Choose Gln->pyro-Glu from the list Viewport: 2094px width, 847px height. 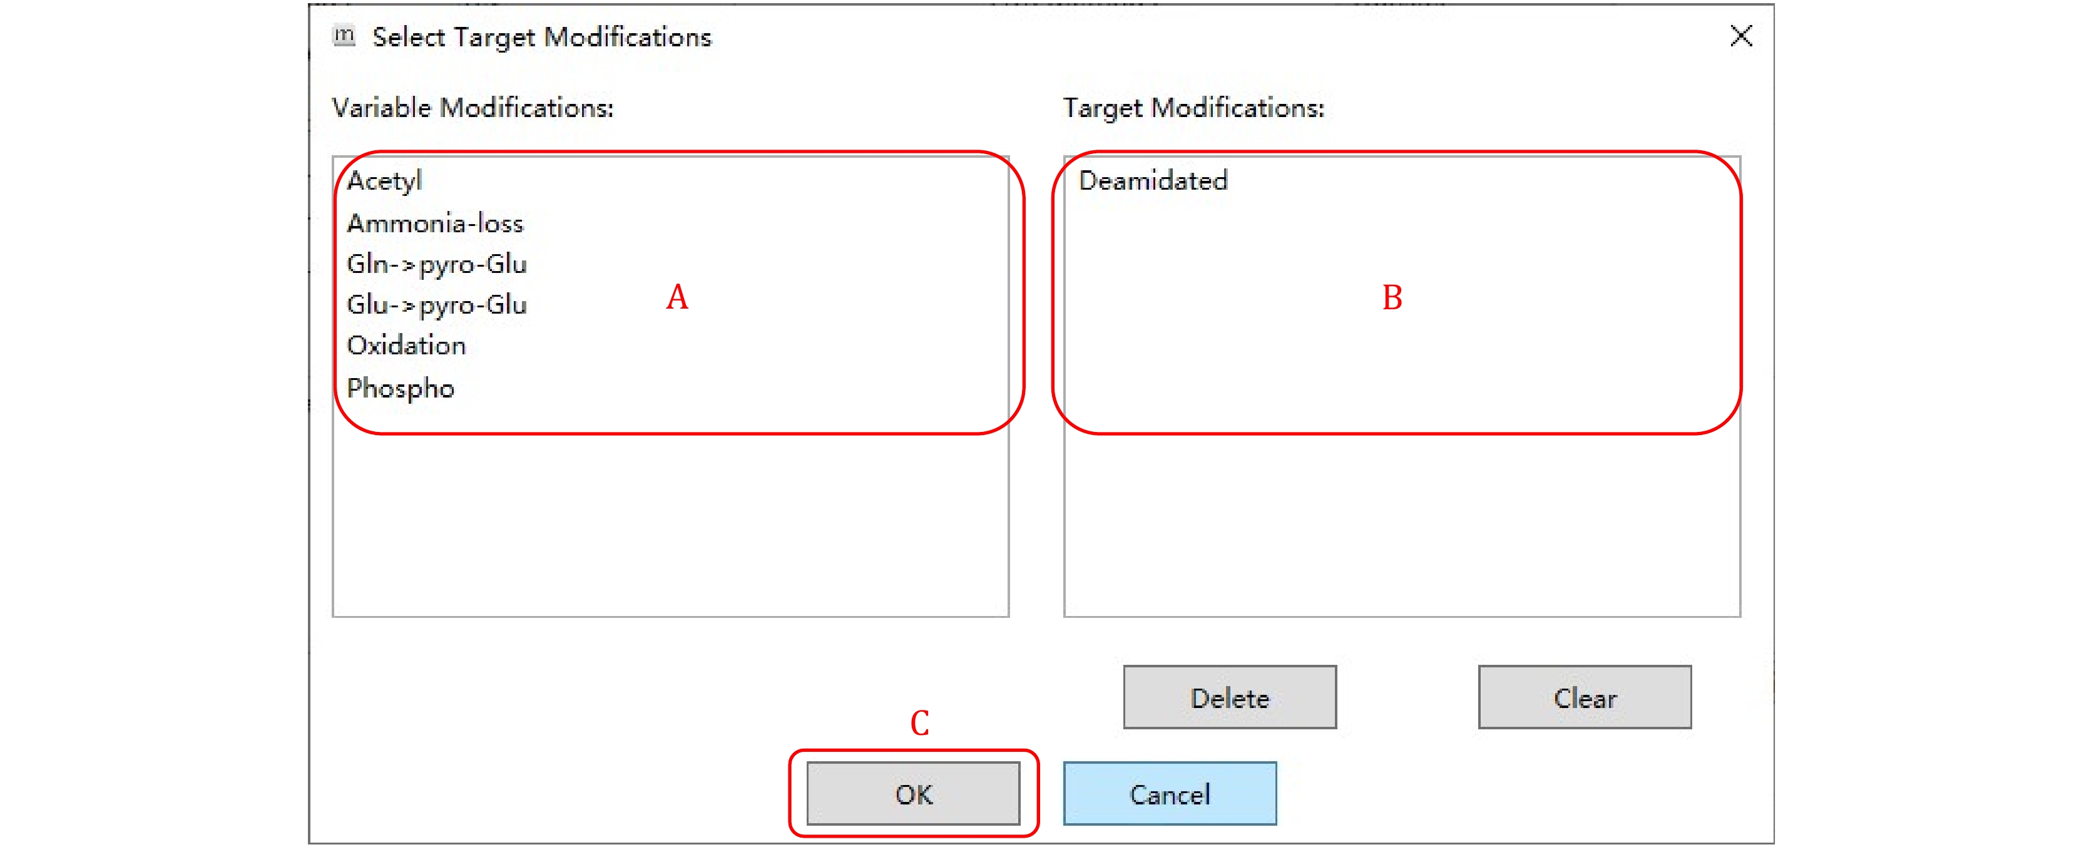(x=437, y=264)
